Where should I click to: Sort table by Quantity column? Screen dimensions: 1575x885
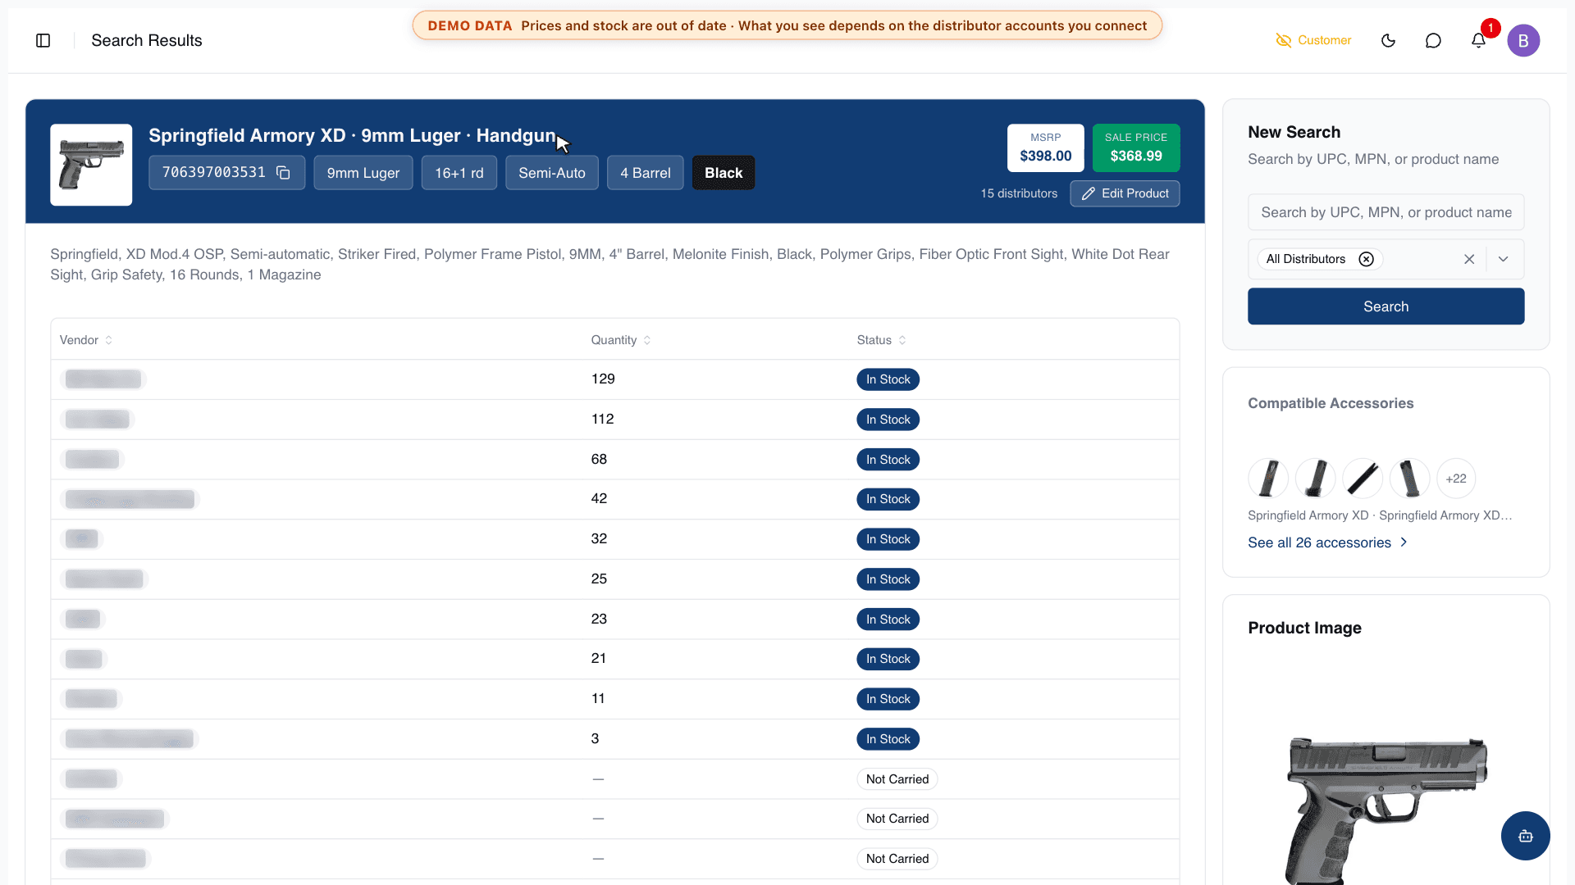(x=621, y=340)
